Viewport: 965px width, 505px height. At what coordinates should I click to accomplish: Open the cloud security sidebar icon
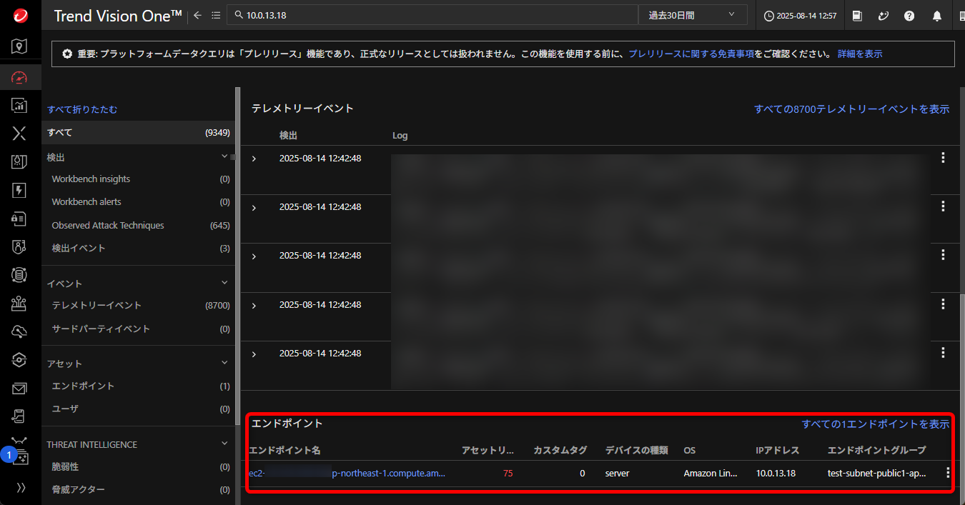point(19,331)
